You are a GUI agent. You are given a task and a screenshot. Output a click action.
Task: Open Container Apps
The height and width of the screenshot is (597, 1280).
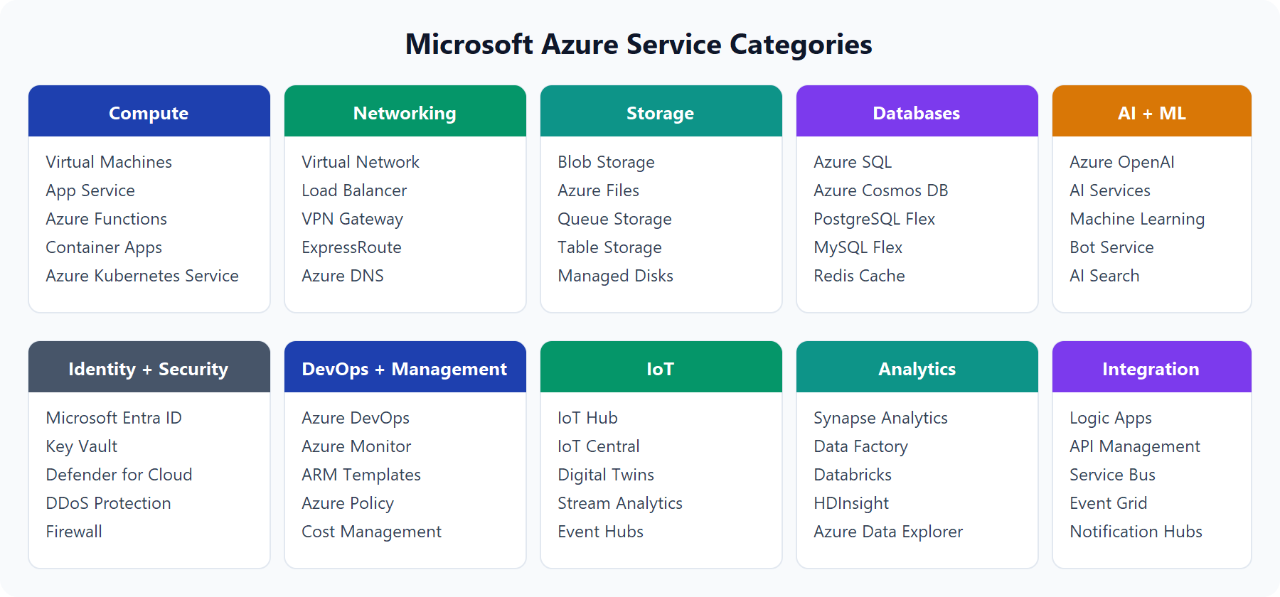pyautogui.click(x=104, y=247)
